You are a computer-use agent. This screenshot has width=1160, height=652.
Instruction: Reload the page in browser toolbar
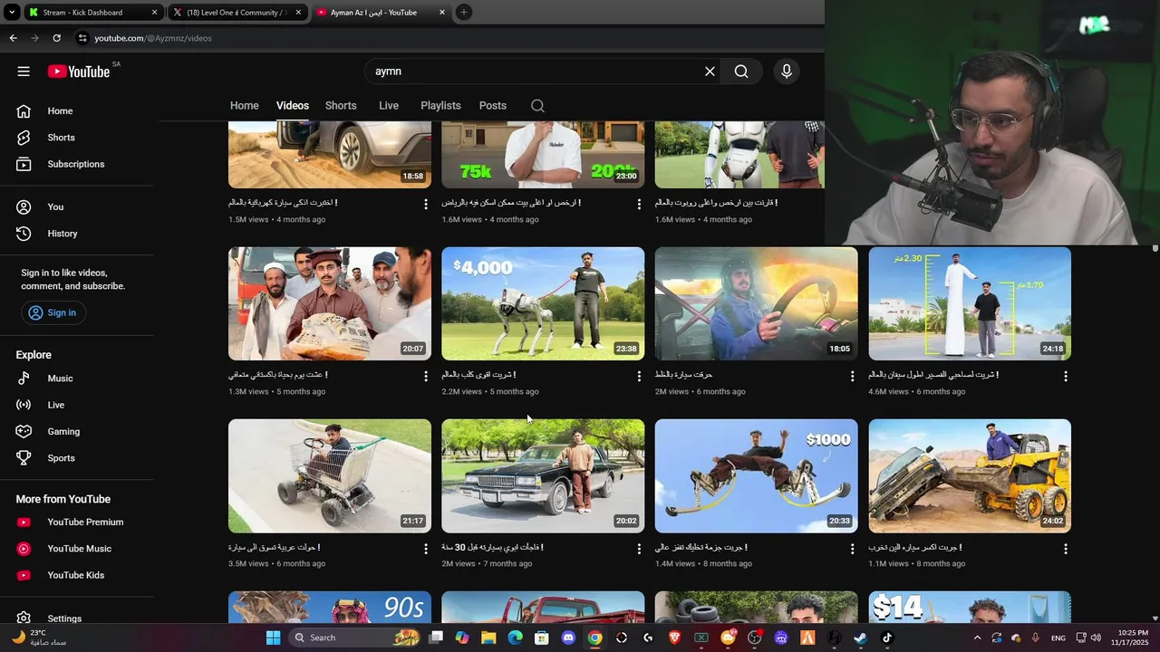[x=56, y=38]
